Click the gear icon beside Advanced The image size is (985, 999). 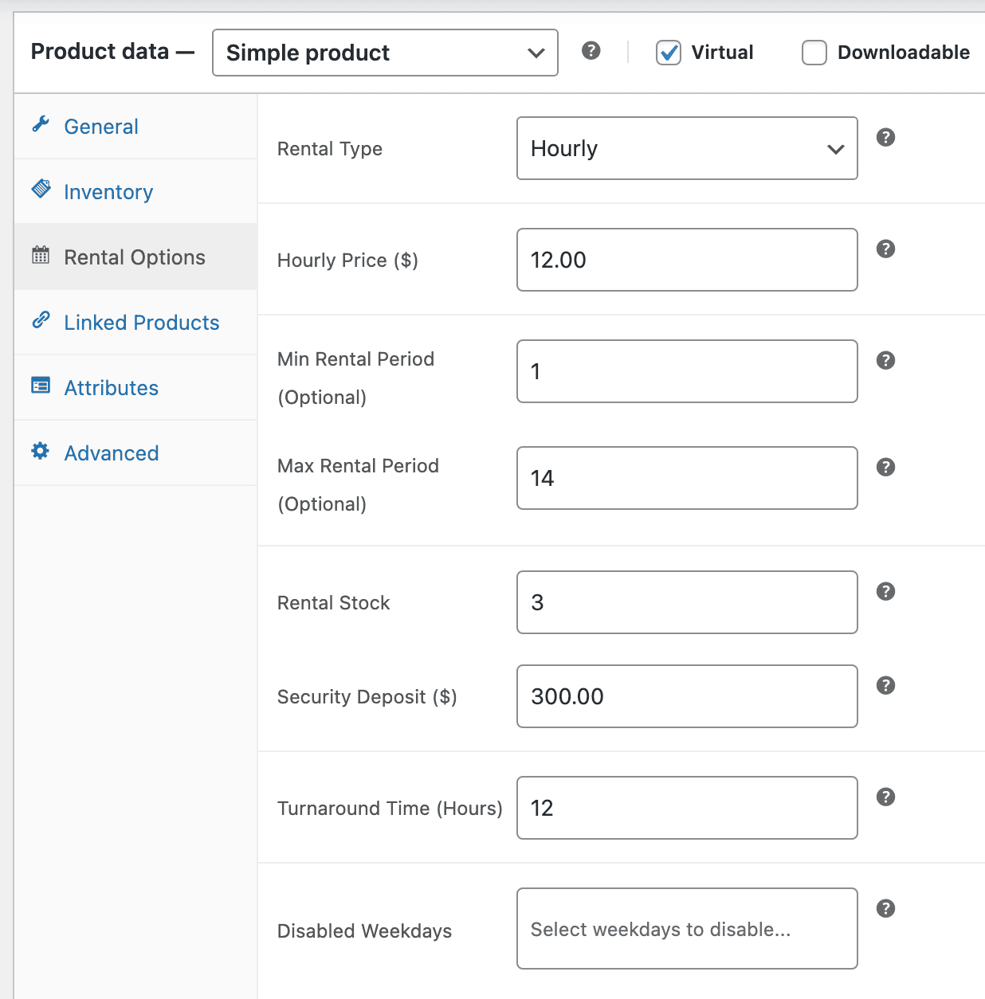pos(41,451)
